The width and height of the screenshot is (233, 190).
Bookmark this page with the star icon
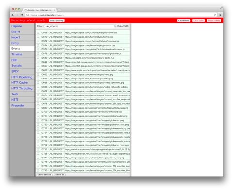click(215, 15)
